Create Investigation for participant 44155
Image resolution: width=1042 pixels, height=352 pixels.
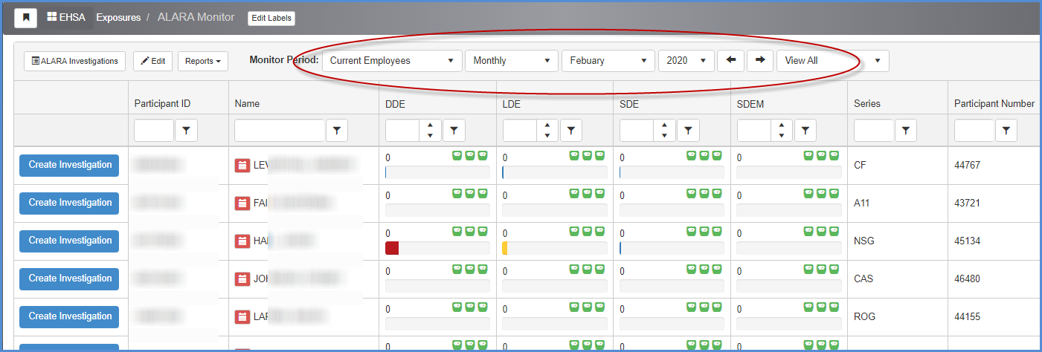(x=69, y=316)
